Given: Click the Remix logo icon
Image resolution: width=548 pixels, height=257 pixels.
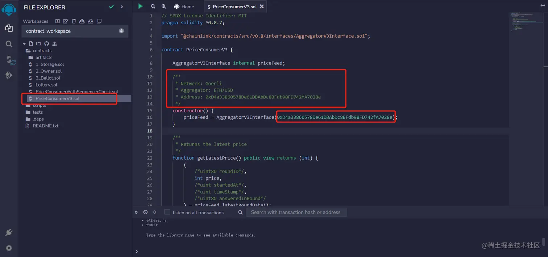Looking at the screenshot, I should point(9,10).
